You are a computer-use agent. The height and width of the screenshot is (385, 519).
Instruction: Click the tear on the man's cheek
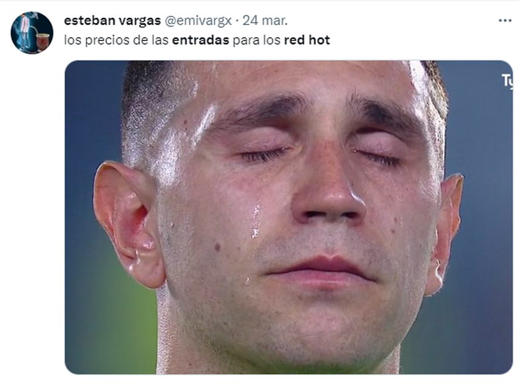[255, 221]
